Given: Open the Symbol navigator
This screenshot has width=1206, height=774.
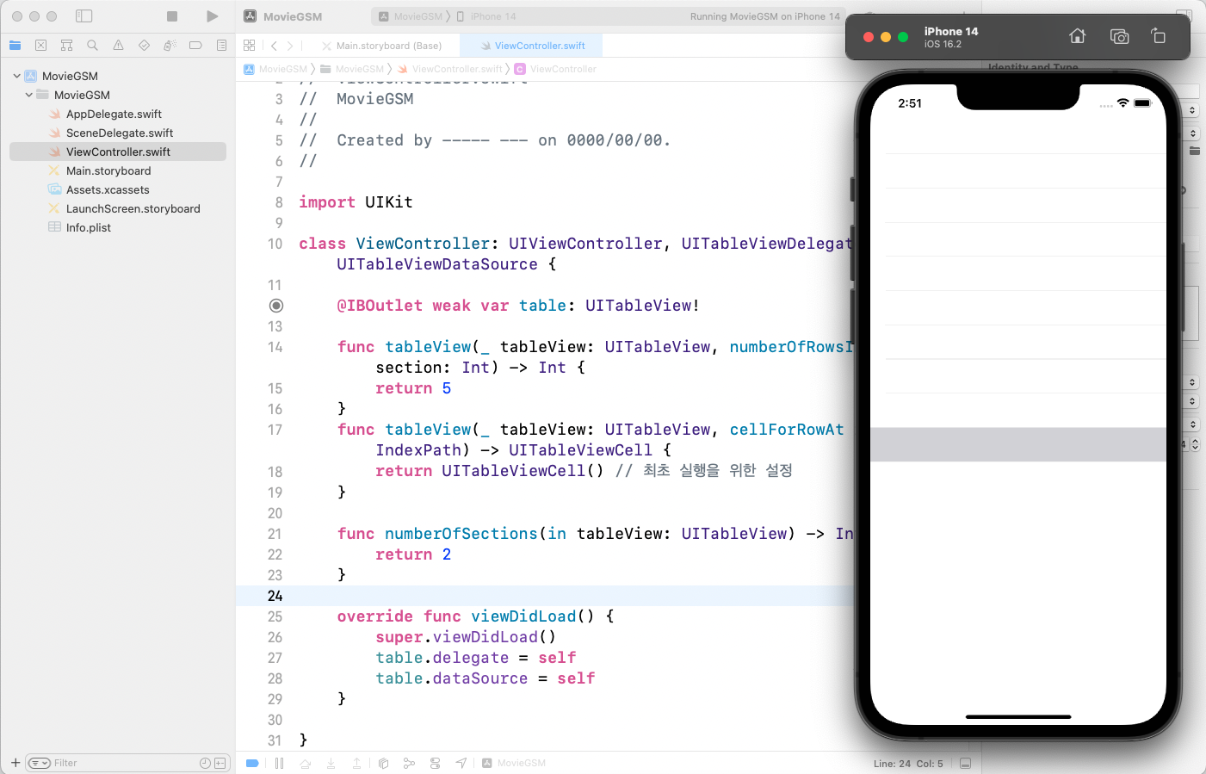Looking at the screenshot, I should [x=67, y=45].
